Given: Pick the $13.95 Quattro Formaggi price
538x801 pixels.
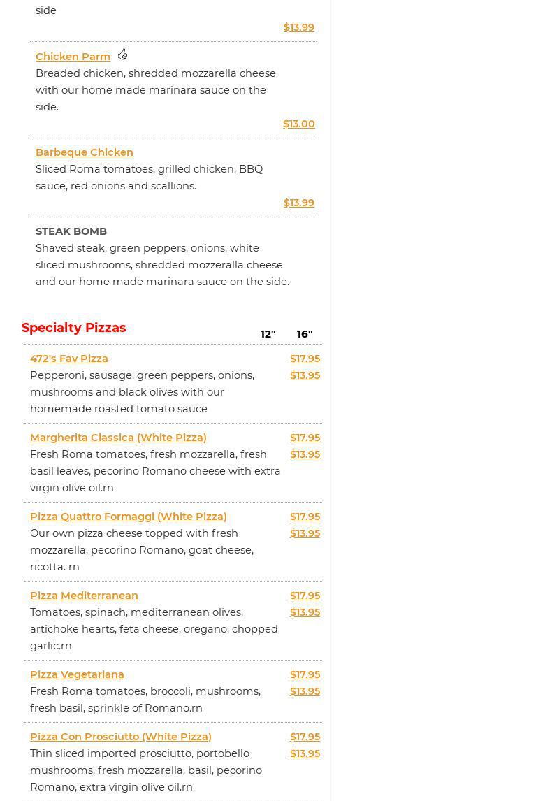Looking at the screenshot, I should coord(305,533).
